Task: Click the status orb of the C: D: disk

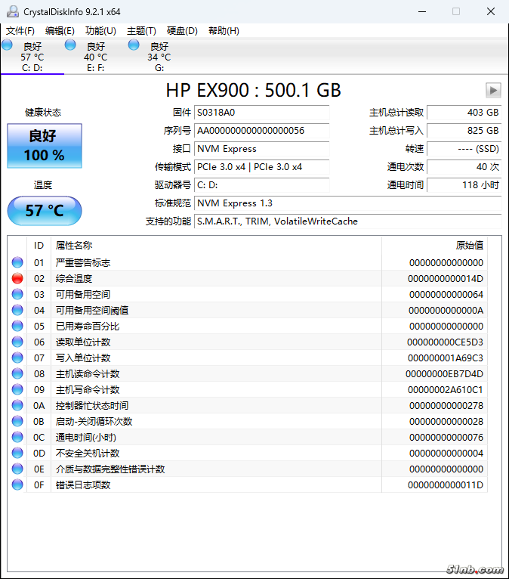Action: coord(8,45)
